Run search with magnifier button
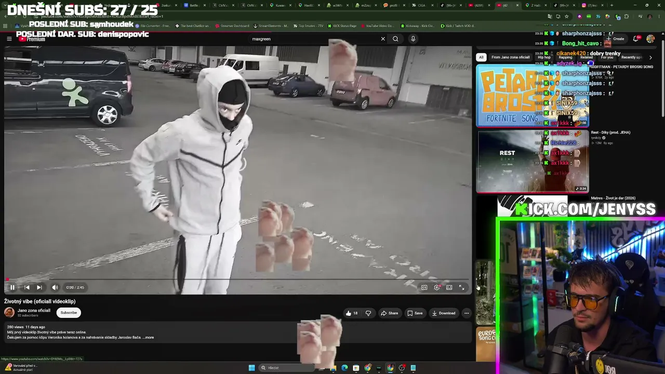The height and width of the screenshot is (374, 665). [395, 39]
